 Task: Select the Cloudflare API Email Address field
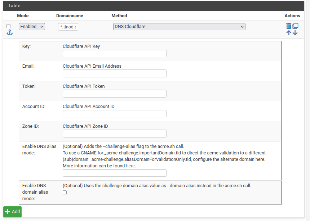pyautogui.click(x=114, y=73)
